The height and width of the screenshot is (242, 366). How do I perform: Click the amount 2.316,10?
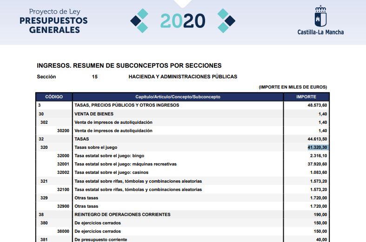click(x=319, y=156)
